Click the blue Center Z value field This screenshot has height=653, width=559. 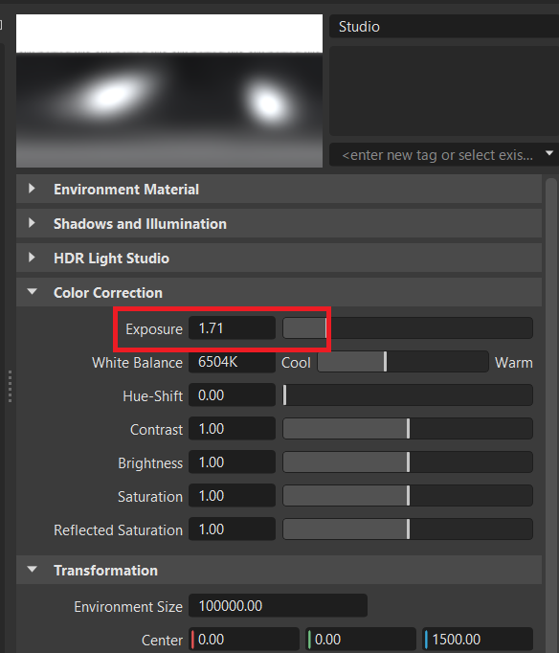click(x=478, y=640)
